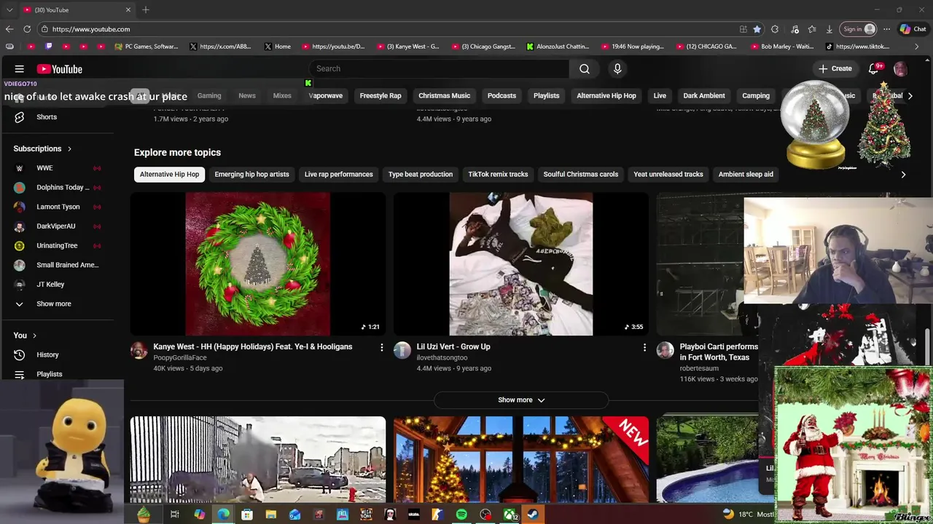Open the WWE subscription channel
The image size is (933, 524).
[x=44, y=167]
